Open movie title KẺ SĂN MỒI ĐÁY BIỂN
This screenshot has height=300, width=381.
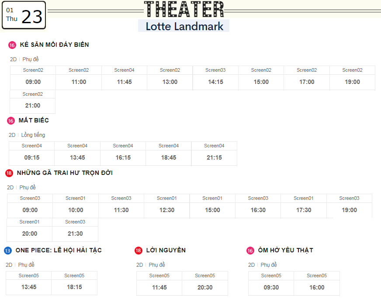[x=55, y=45]
